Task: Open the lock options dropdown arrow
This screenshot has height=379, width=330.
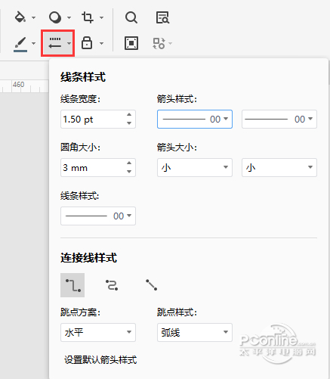Action: click(x=101, y=43)
